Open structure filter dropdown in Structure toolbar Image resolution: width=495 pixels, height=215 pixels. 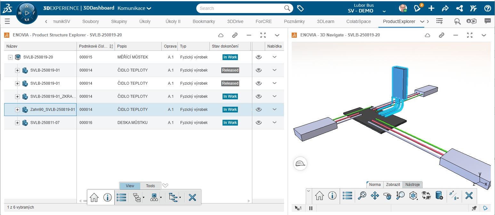point(180,198)
